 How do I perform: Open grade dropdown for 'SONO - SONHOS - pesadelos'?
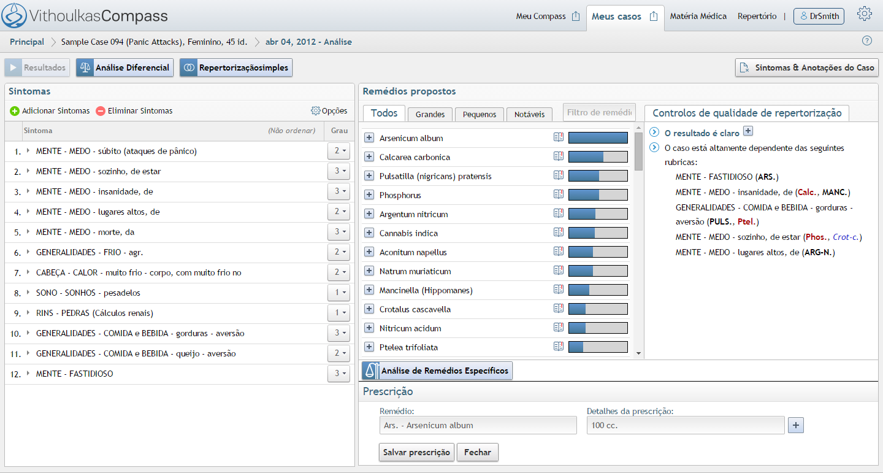(x=338, y=293)
